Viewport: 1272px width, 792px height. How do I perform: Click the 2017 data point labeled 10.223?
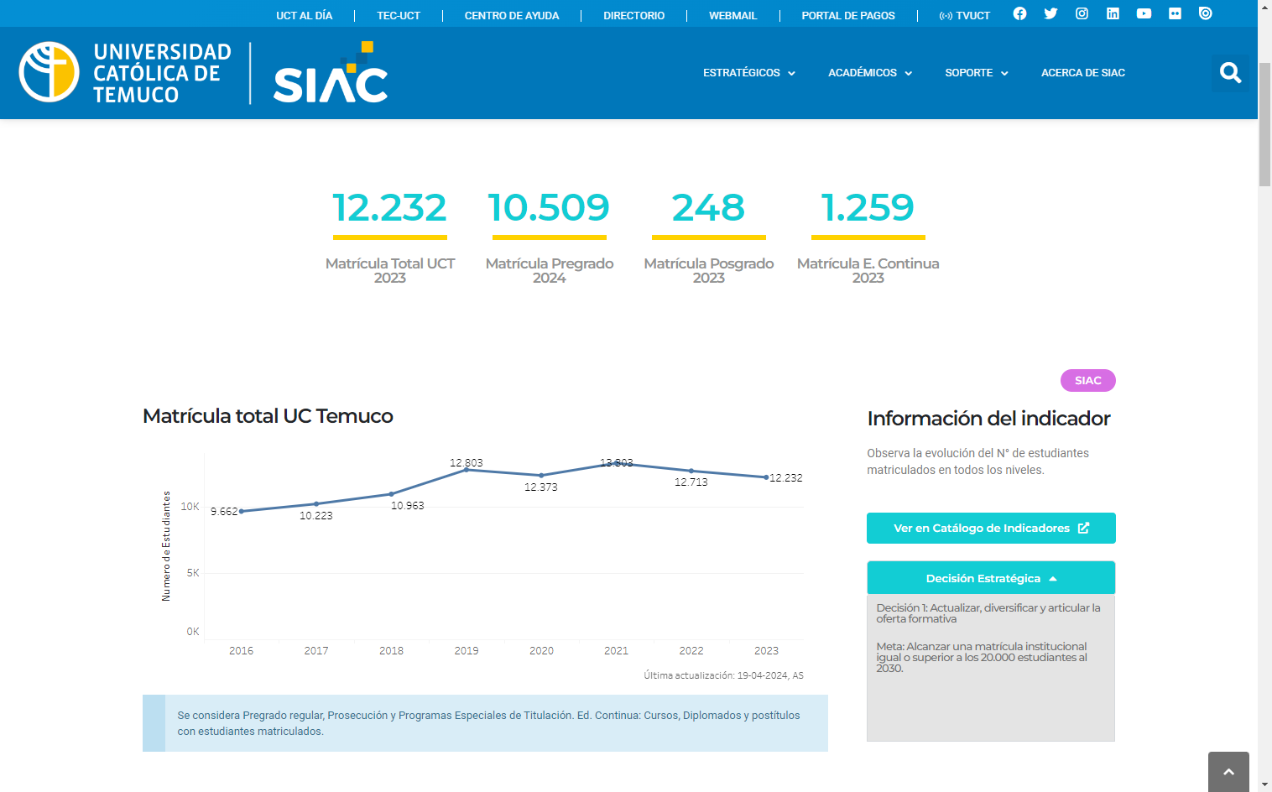click(316, 503)
